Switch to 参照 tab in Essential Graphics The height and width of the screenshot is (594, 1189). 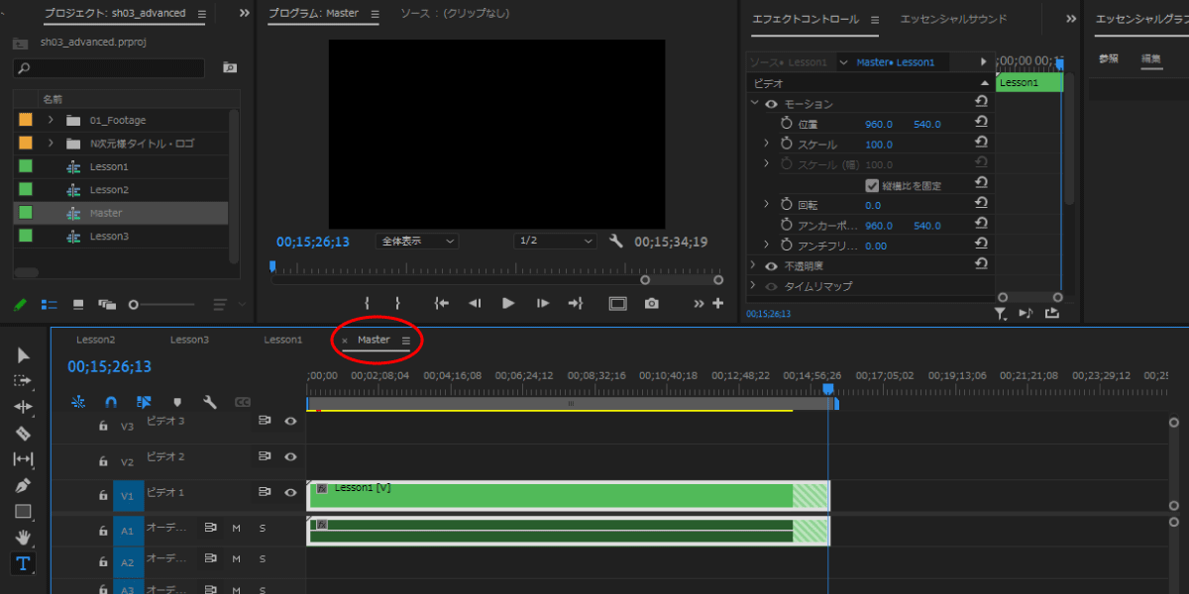1109,58
